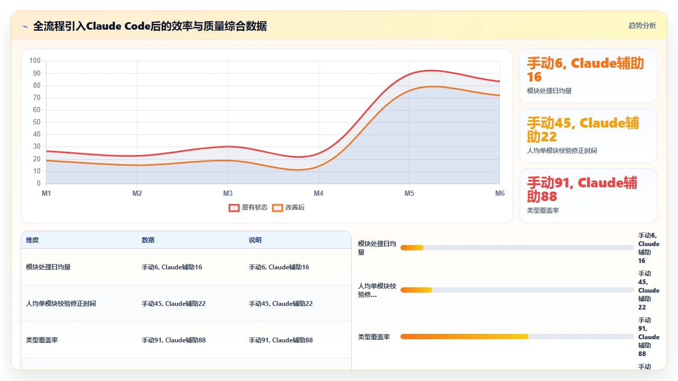Click the value text right of 模块处理日均量 bar
This screenshot has width=678, height=381.
pyautogui.click(x=649, y=248)
